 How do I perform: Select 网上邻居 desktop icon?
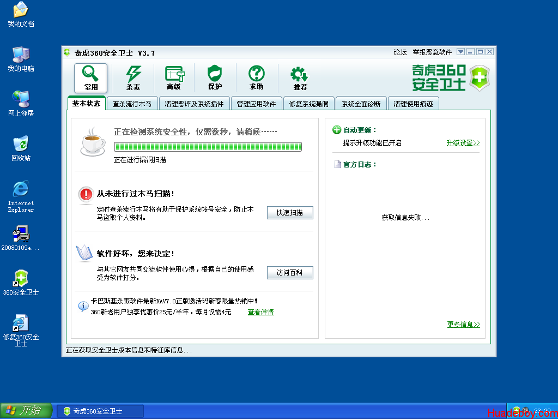pyautogui.click(x=21, y=104)
